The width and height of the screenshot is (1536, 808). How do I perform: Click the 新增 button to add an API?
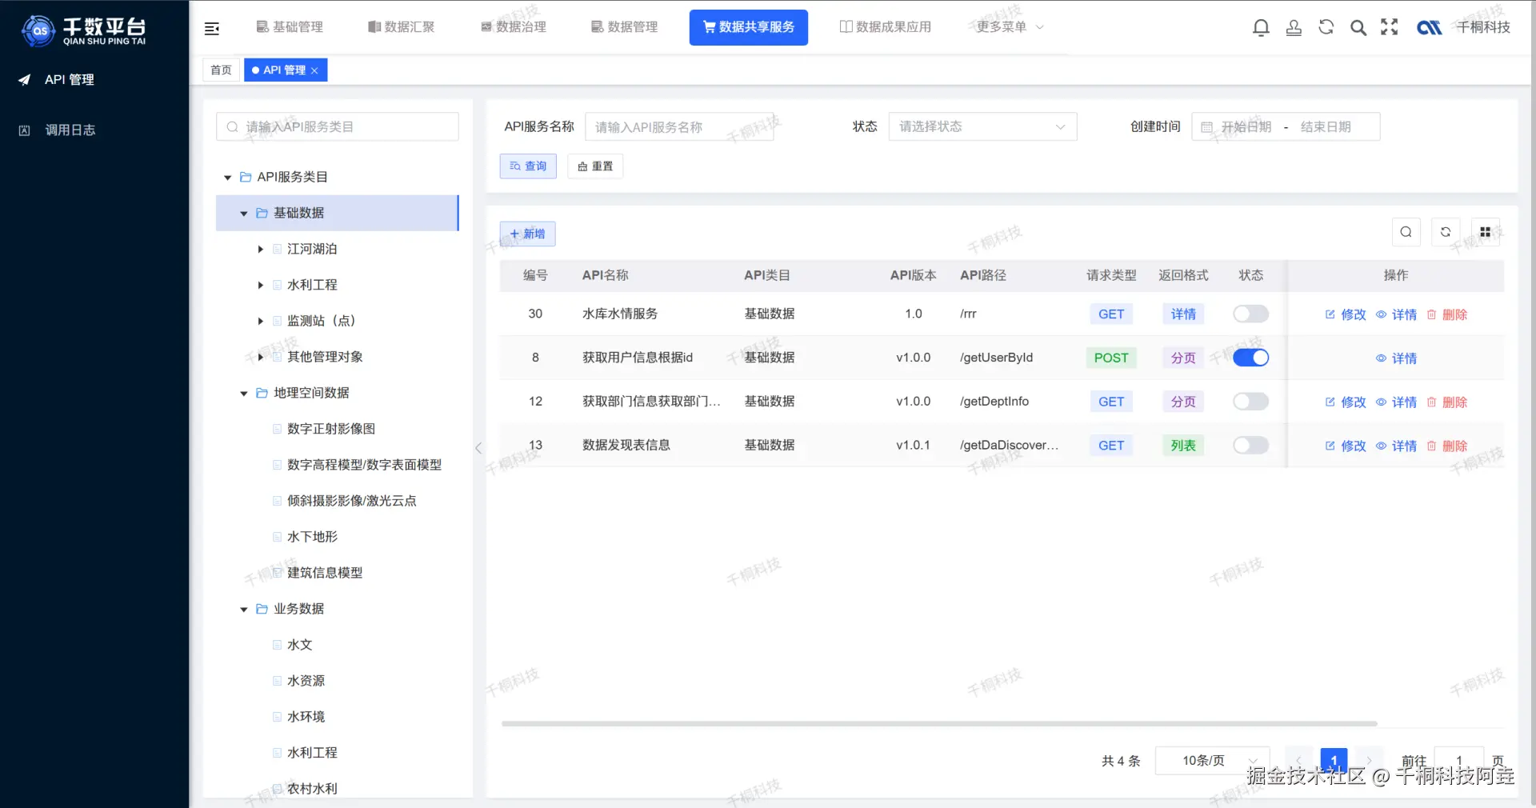[x=527, y=234]
